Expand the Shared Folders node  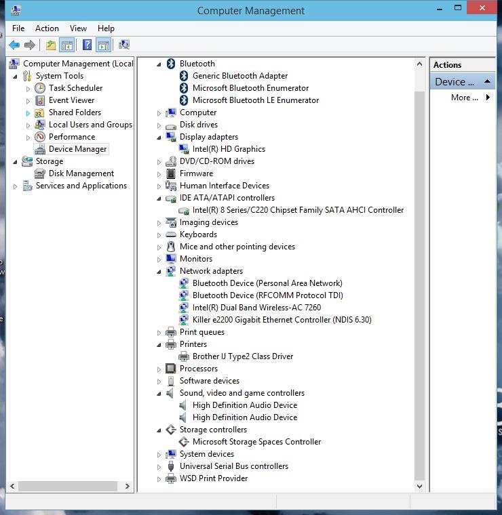point(28,113)
